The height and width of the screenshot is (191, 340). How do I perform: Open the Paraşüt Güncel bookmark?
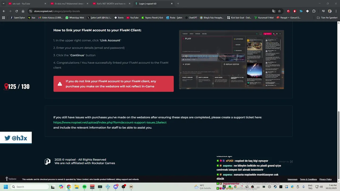(288, 18)
